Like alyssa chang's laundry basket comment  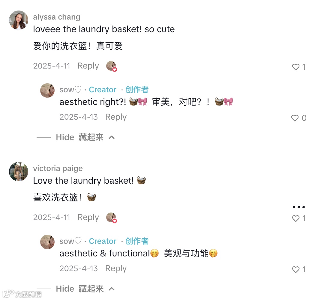point(296,67)
